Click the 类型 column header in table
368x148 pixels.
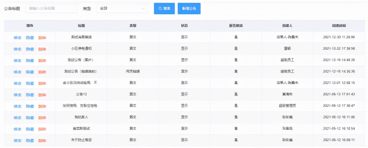point(133,26)
